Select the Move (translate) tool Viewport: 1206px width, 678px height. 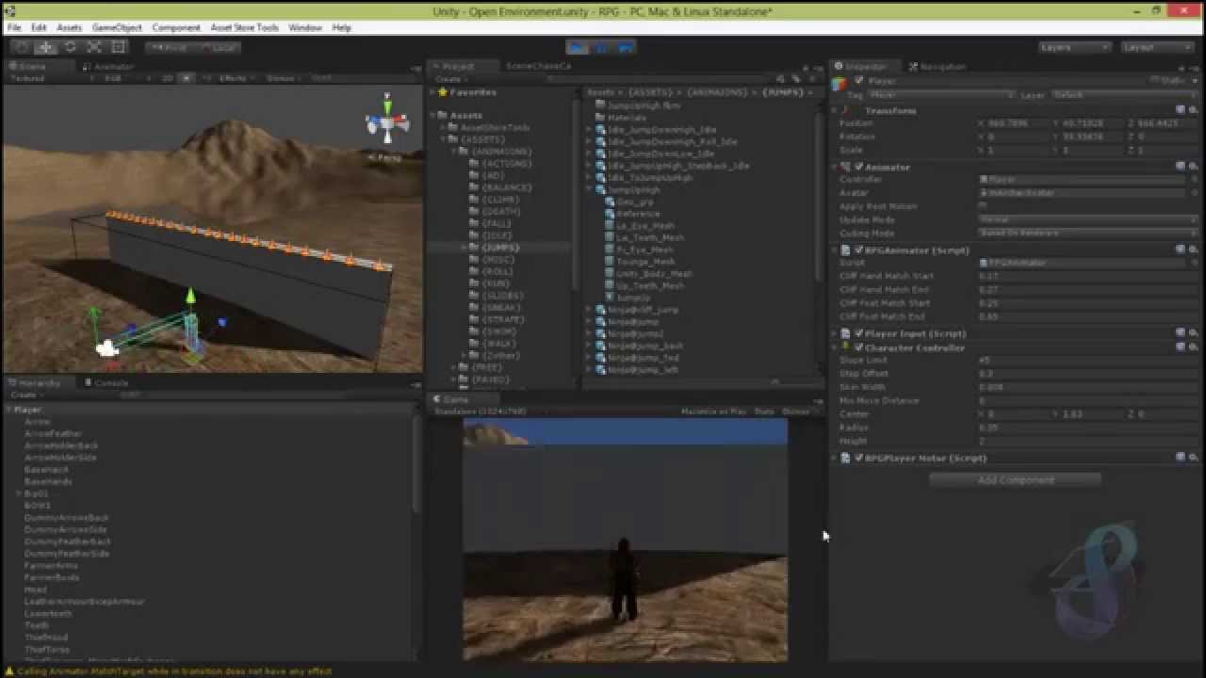45,47
